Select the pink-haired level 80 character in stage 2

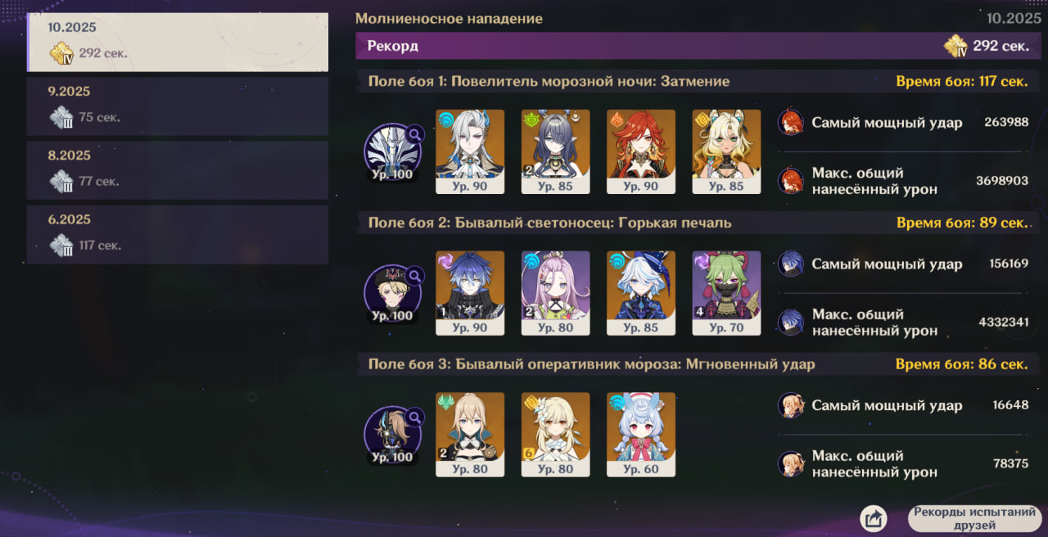point(556,293)
